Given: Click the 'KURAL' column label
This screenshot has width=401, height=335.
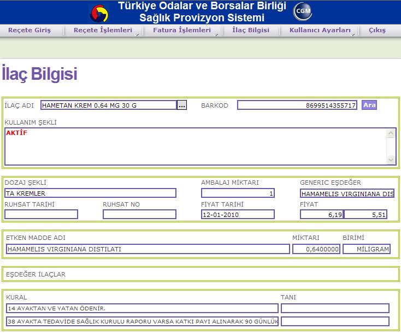Looking at the screenshot, I should point(16,297).
